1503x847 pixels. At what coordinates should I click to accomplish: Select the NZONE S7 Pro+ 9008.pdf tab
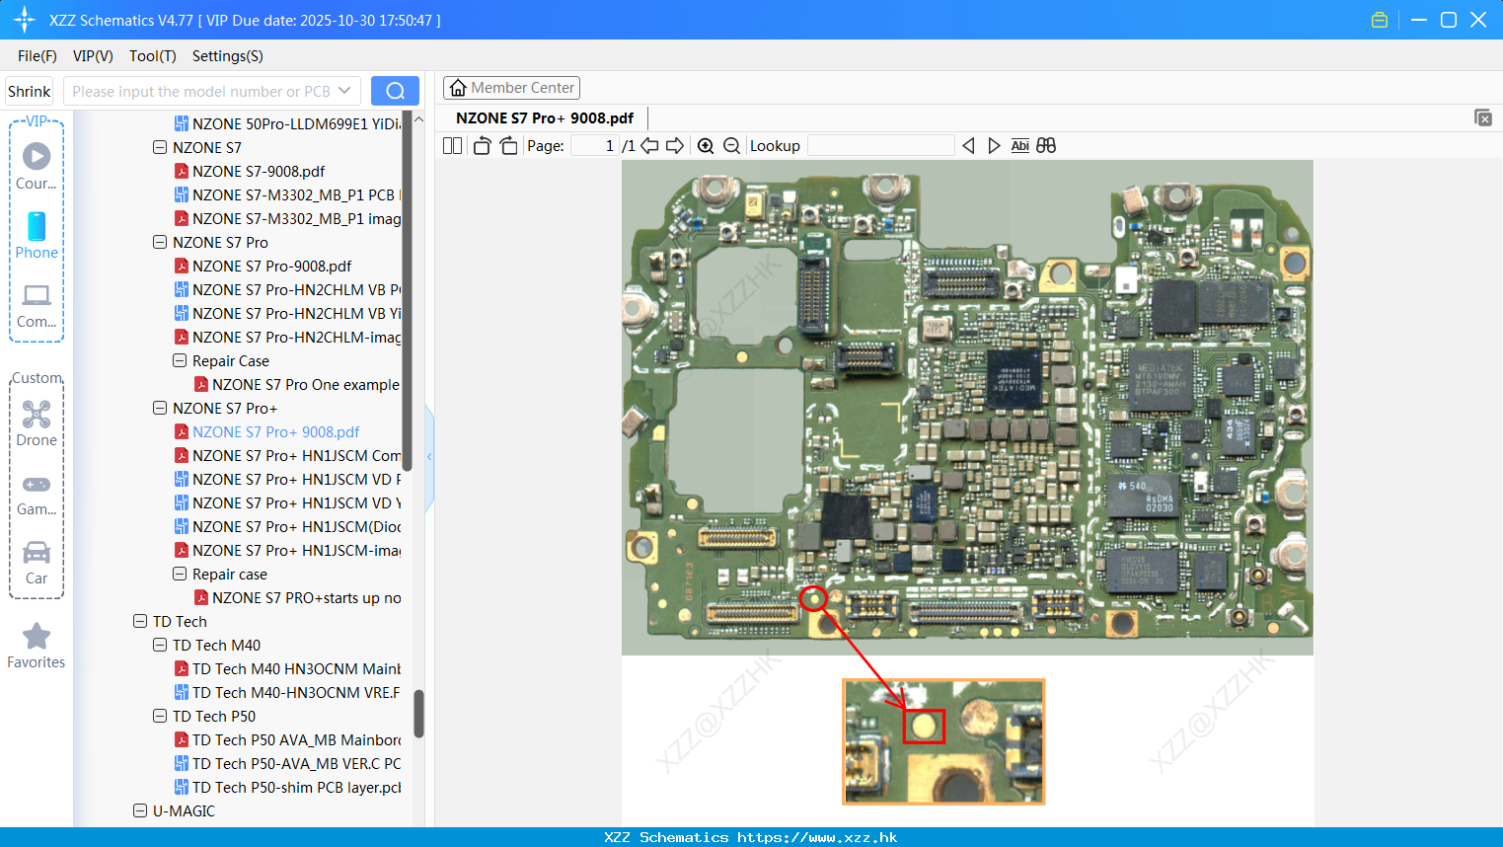point(544,118)
